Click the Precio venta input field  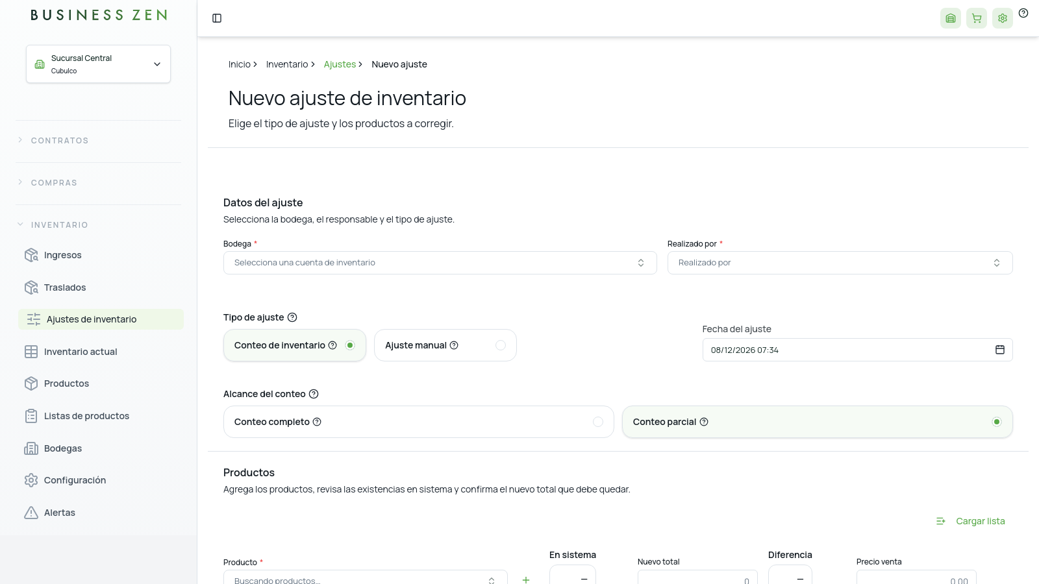pos(916,578)
